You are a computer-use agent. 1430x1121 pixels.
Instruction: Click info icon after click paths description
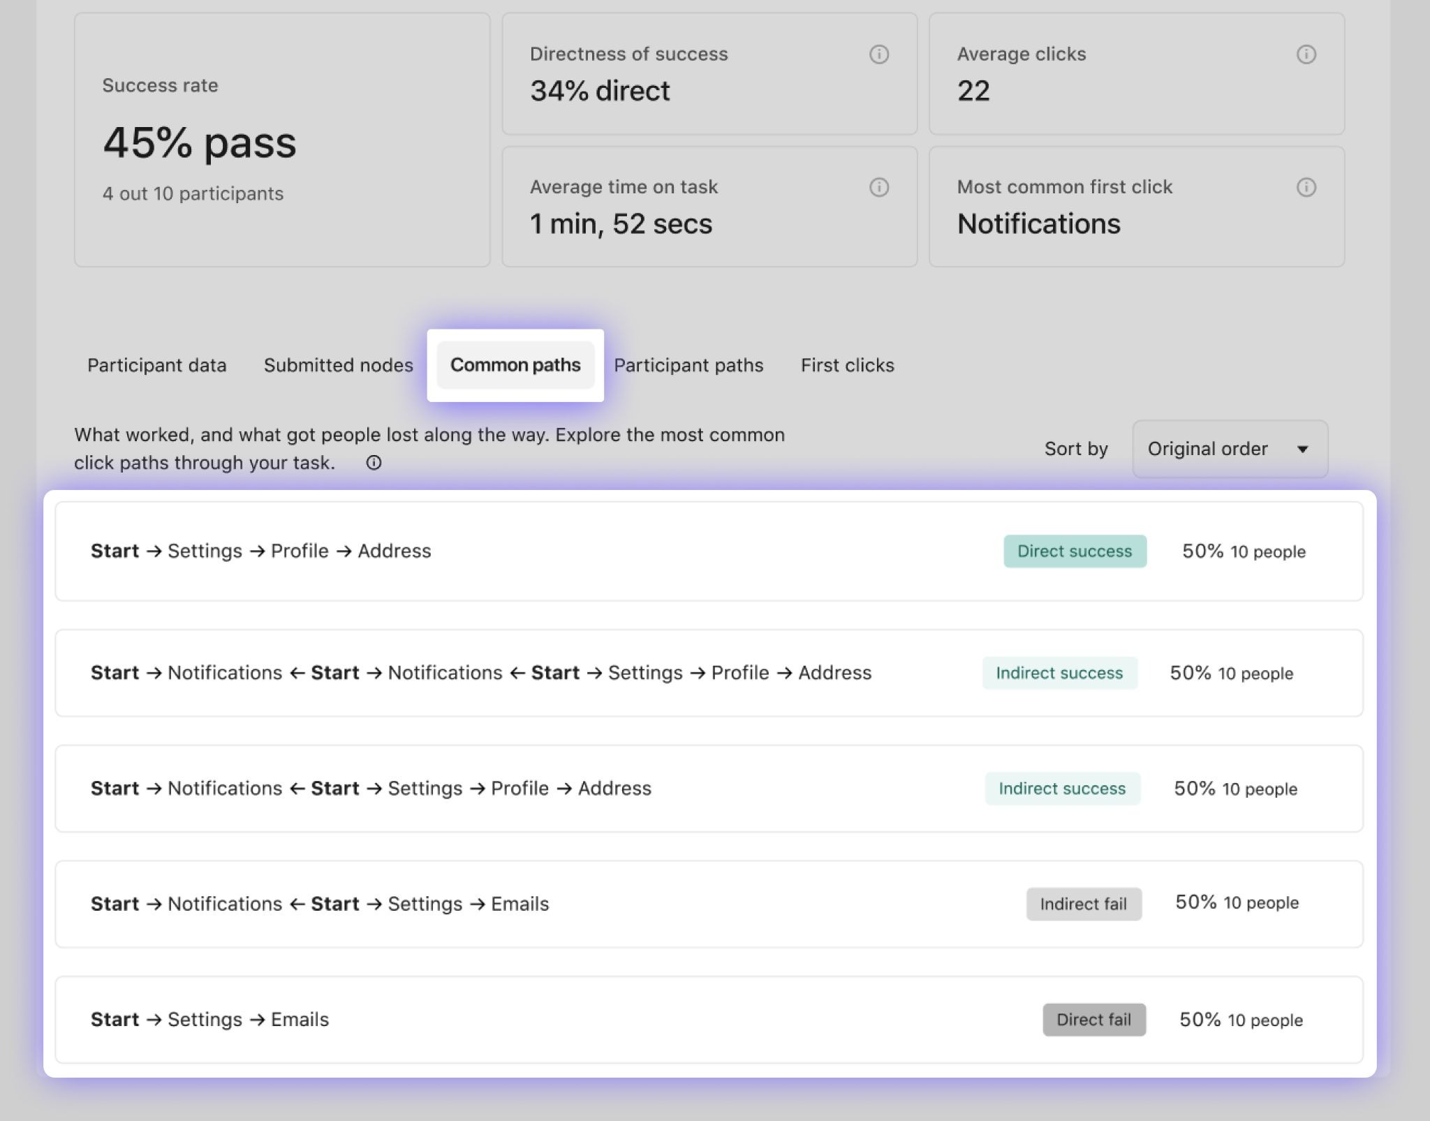(x=374, y=463)
